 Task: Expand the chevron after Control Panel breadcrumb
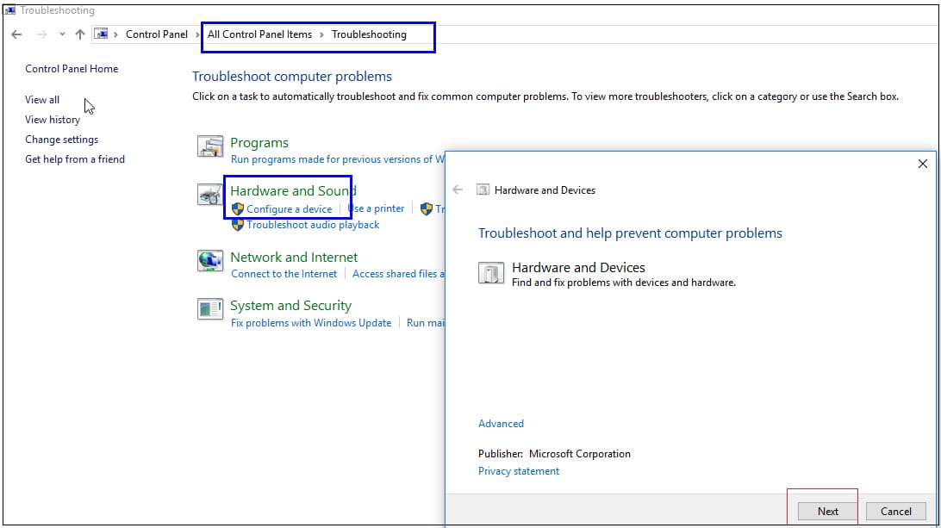coord(197,34)
